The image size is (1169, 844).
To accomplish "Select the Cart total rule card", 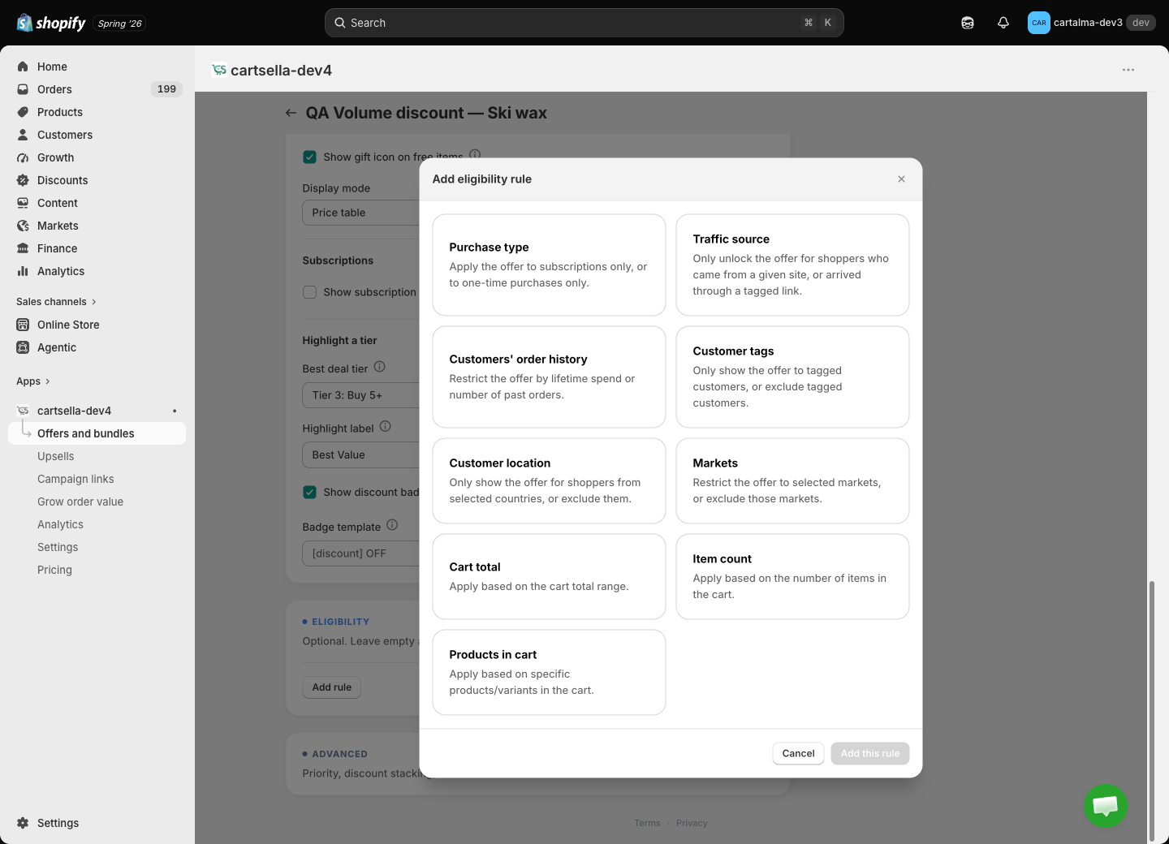I will tap(549, 576).
